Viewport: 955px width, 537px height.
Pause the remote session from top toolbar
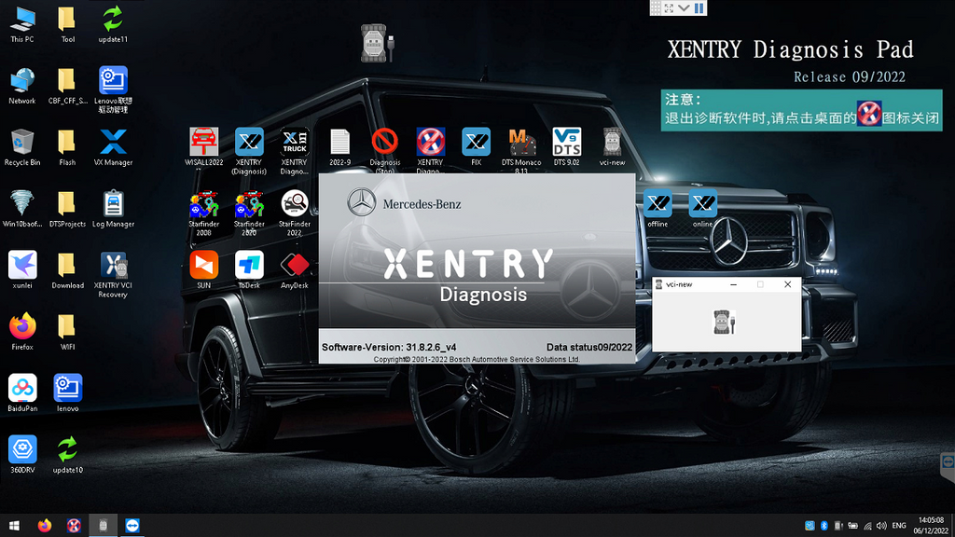point(699,7)
